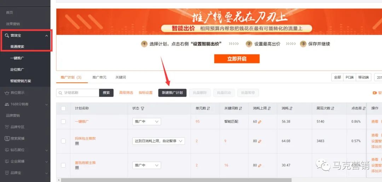Screen dimensions: 382x182
Task: Click the 新建推广计划 button
Action: click(x=172, y=93)
